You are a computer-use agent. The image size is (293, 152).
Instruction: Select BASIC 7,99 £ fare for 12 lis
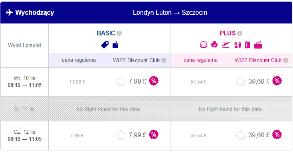(121, 135)
